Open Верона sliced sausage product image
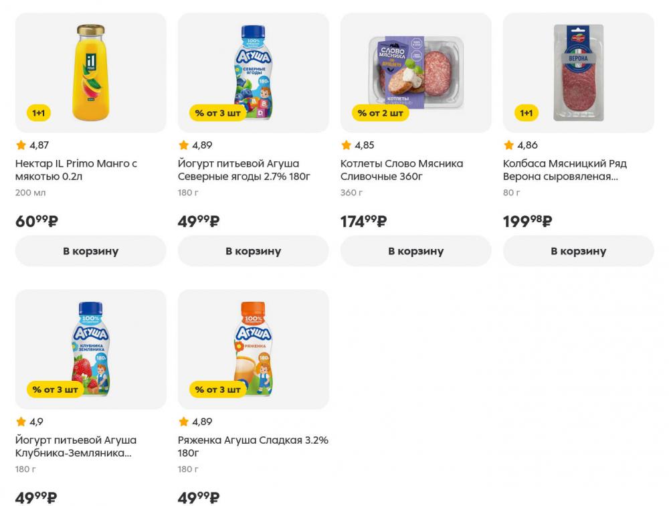The width and height of the screenshot is (669, 506). point(578,72)
